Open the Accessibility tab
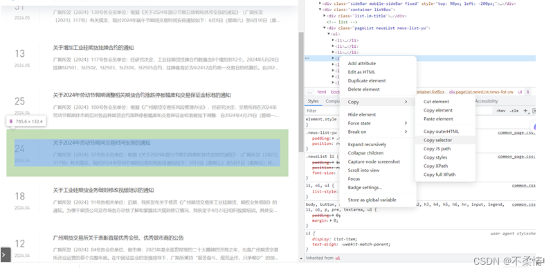Screen dimensions: 553x273 click(x=487, y=101)
